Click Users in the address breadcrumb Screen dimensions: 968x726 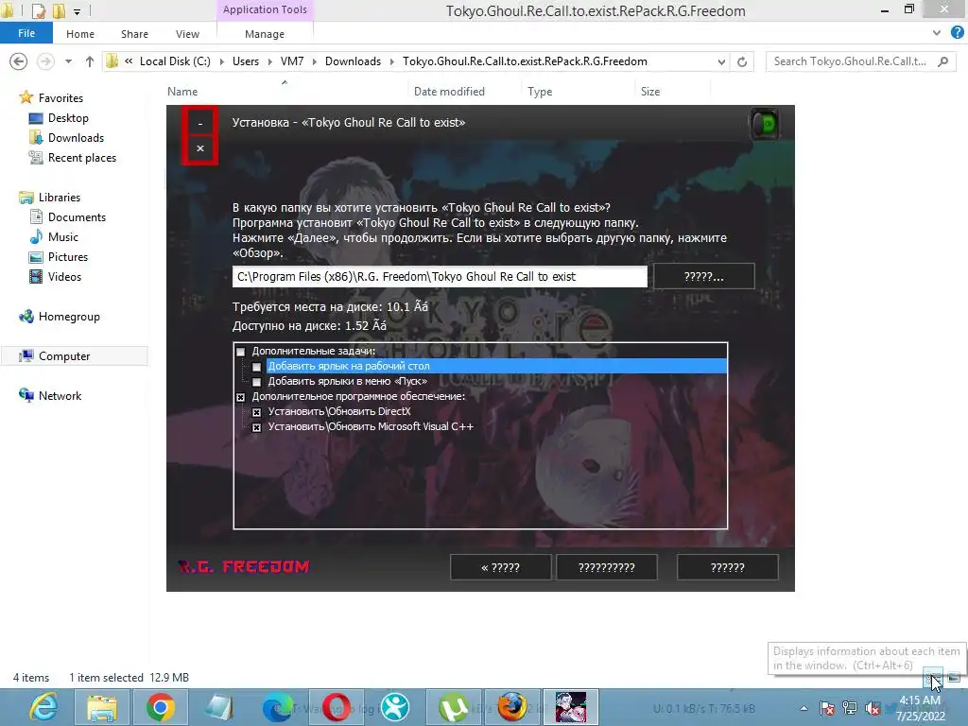246,61
